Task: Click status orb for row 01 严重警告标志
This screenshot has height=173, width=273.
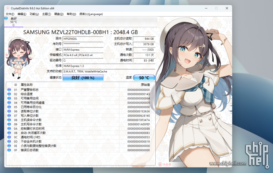Action: tap(9, 90)
